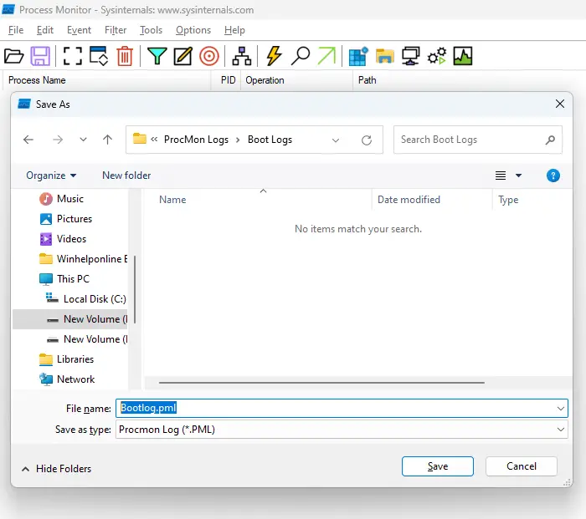Create a New folder

126,176
